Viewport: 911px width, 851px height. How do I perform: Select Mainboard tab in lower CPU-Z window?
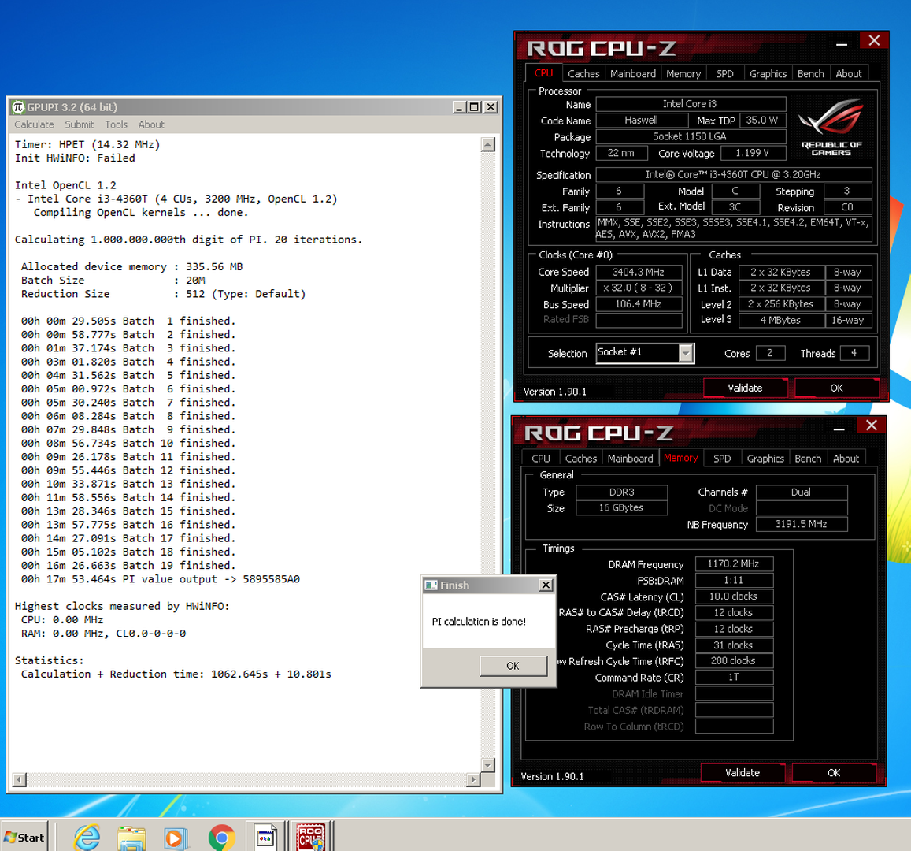[x=631, y=459]
